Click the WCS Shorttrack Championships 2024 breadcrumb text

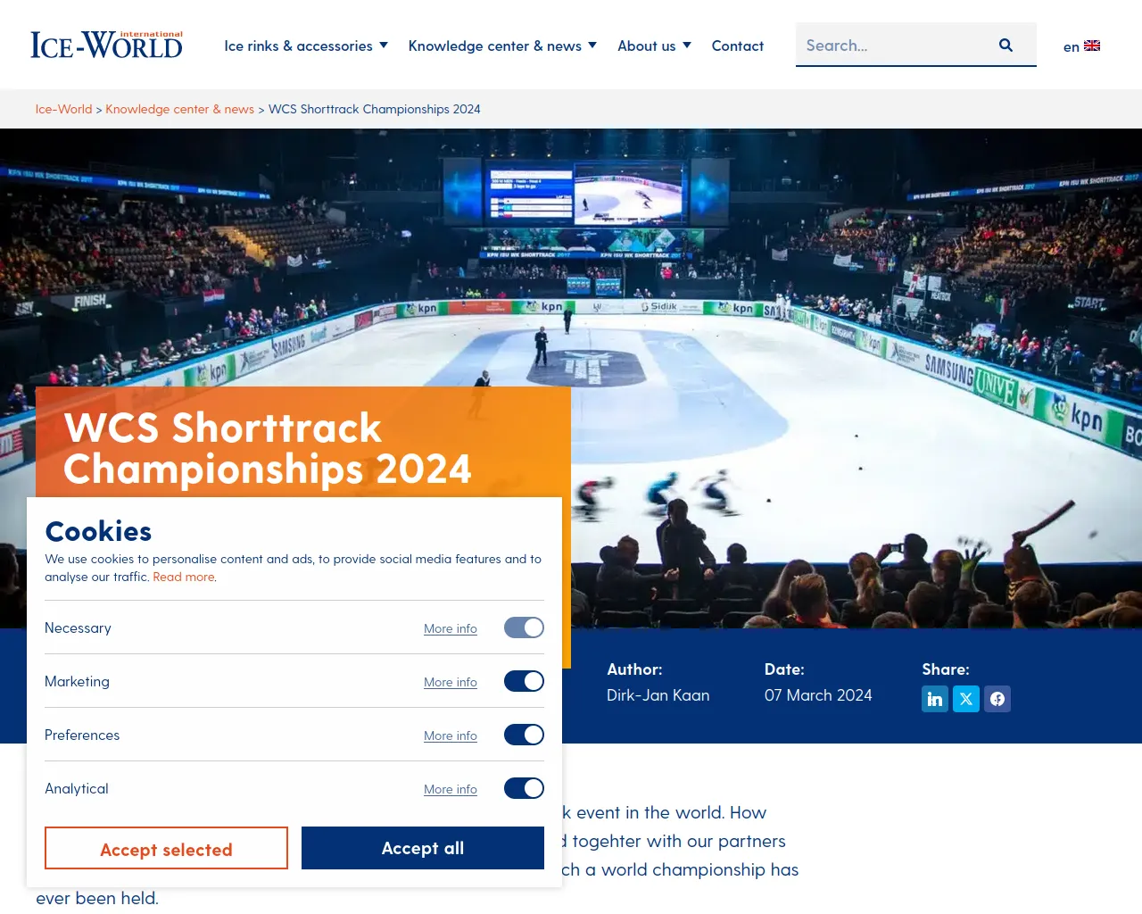[x=375, y=109]
